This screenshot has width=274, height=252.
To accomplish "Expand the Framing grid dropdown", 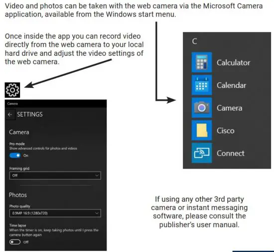I will pos(55,175).
